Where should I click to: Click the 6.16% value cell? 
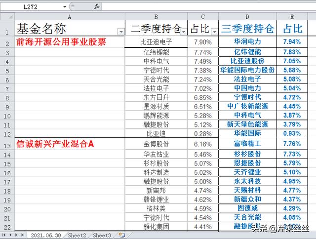coord(203,144)
